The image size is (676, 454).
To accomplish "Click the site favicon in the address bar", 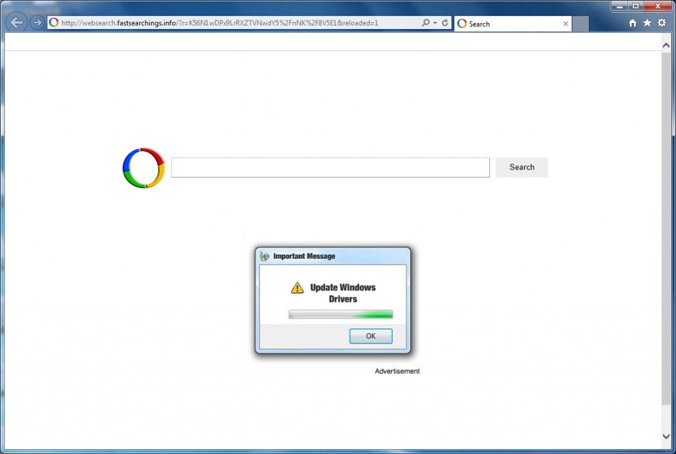I will (54, 22).
